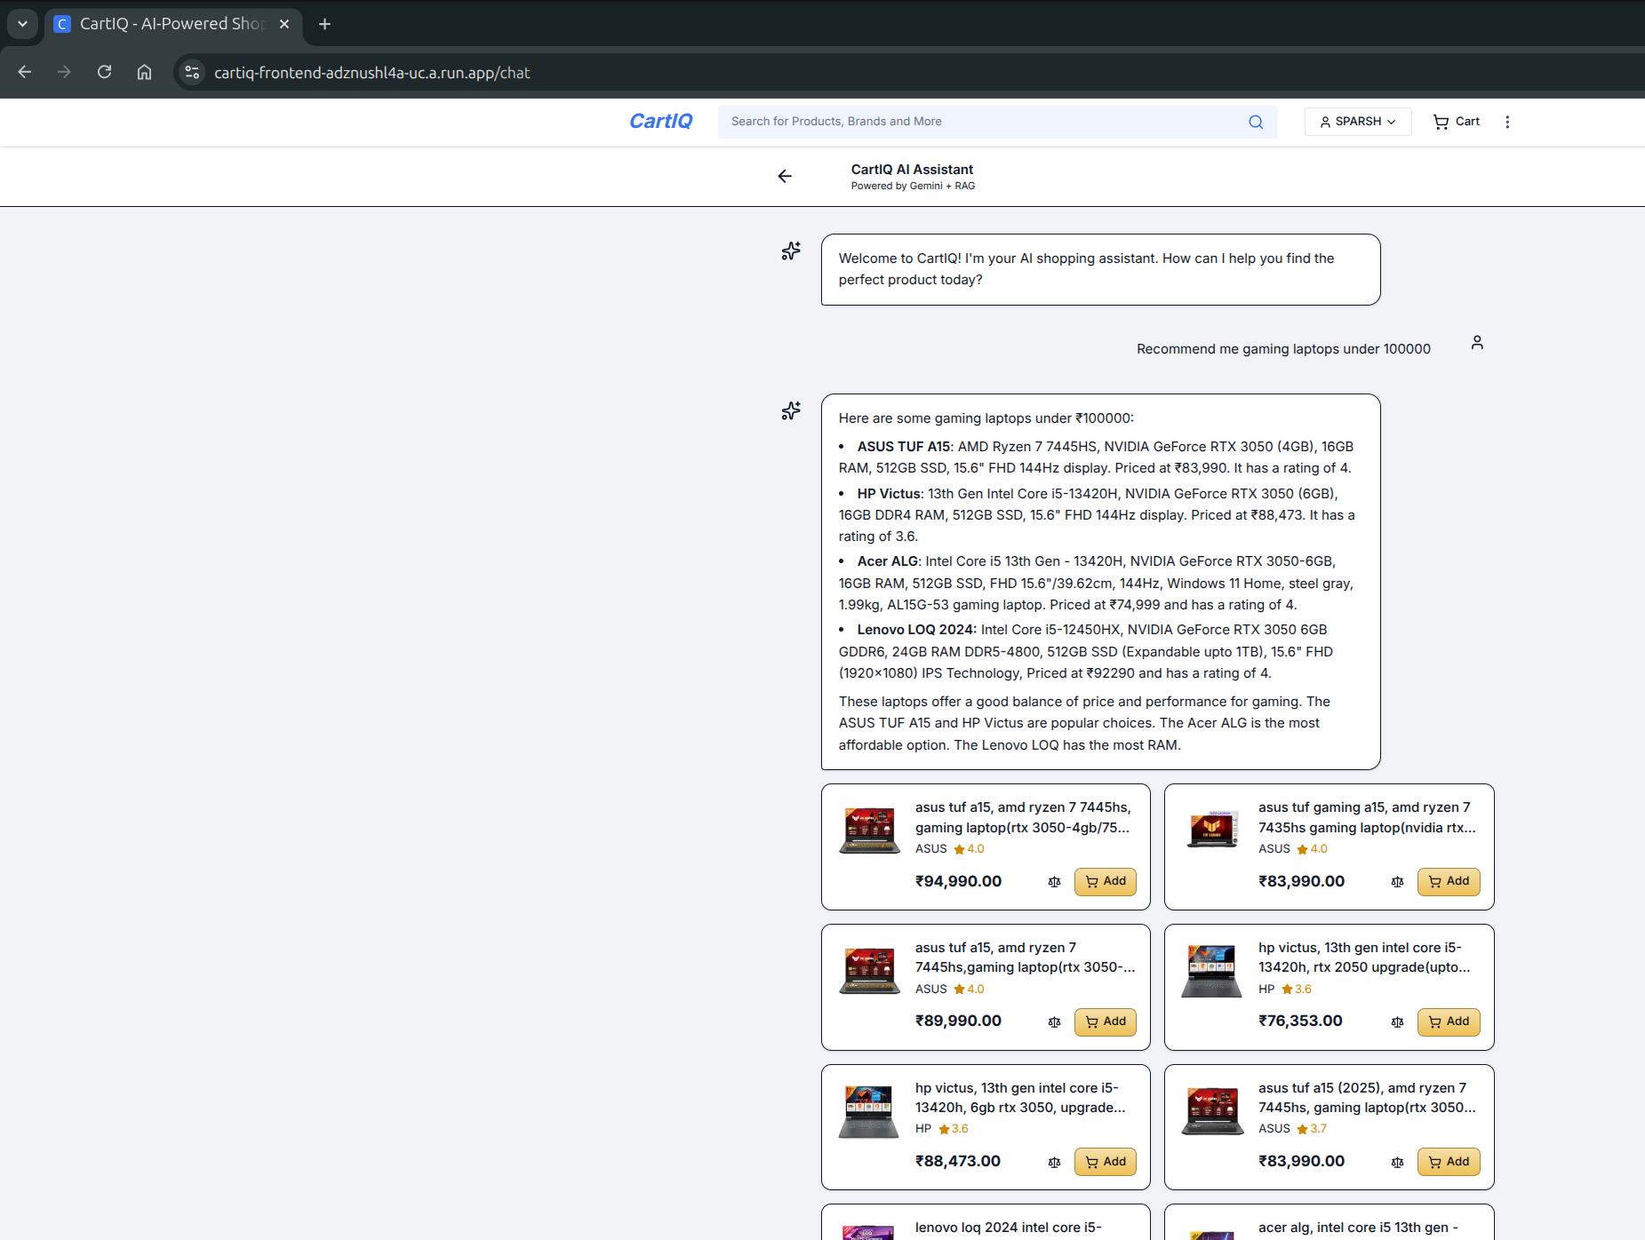1645x1240 pixels.
Task: Click the browser back arrow
Action: [25, 72]
